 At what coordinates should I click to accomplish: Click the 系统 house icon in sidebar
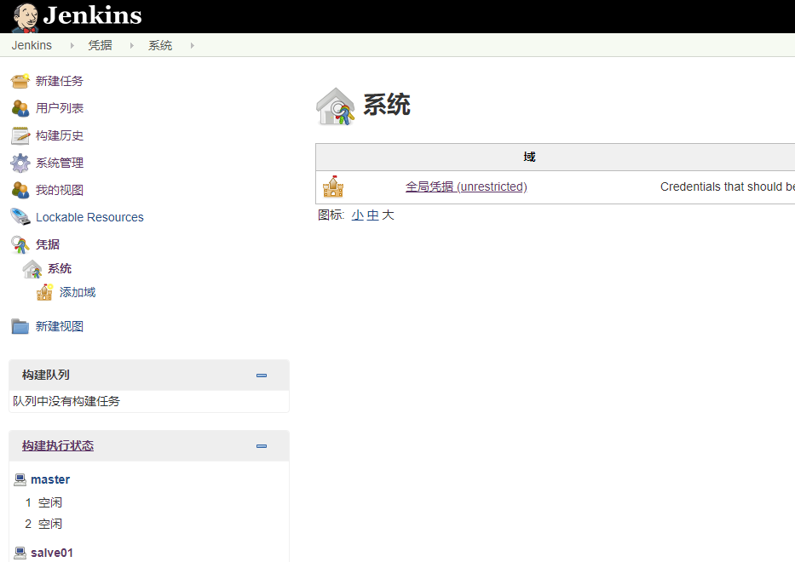coord(32,268)
